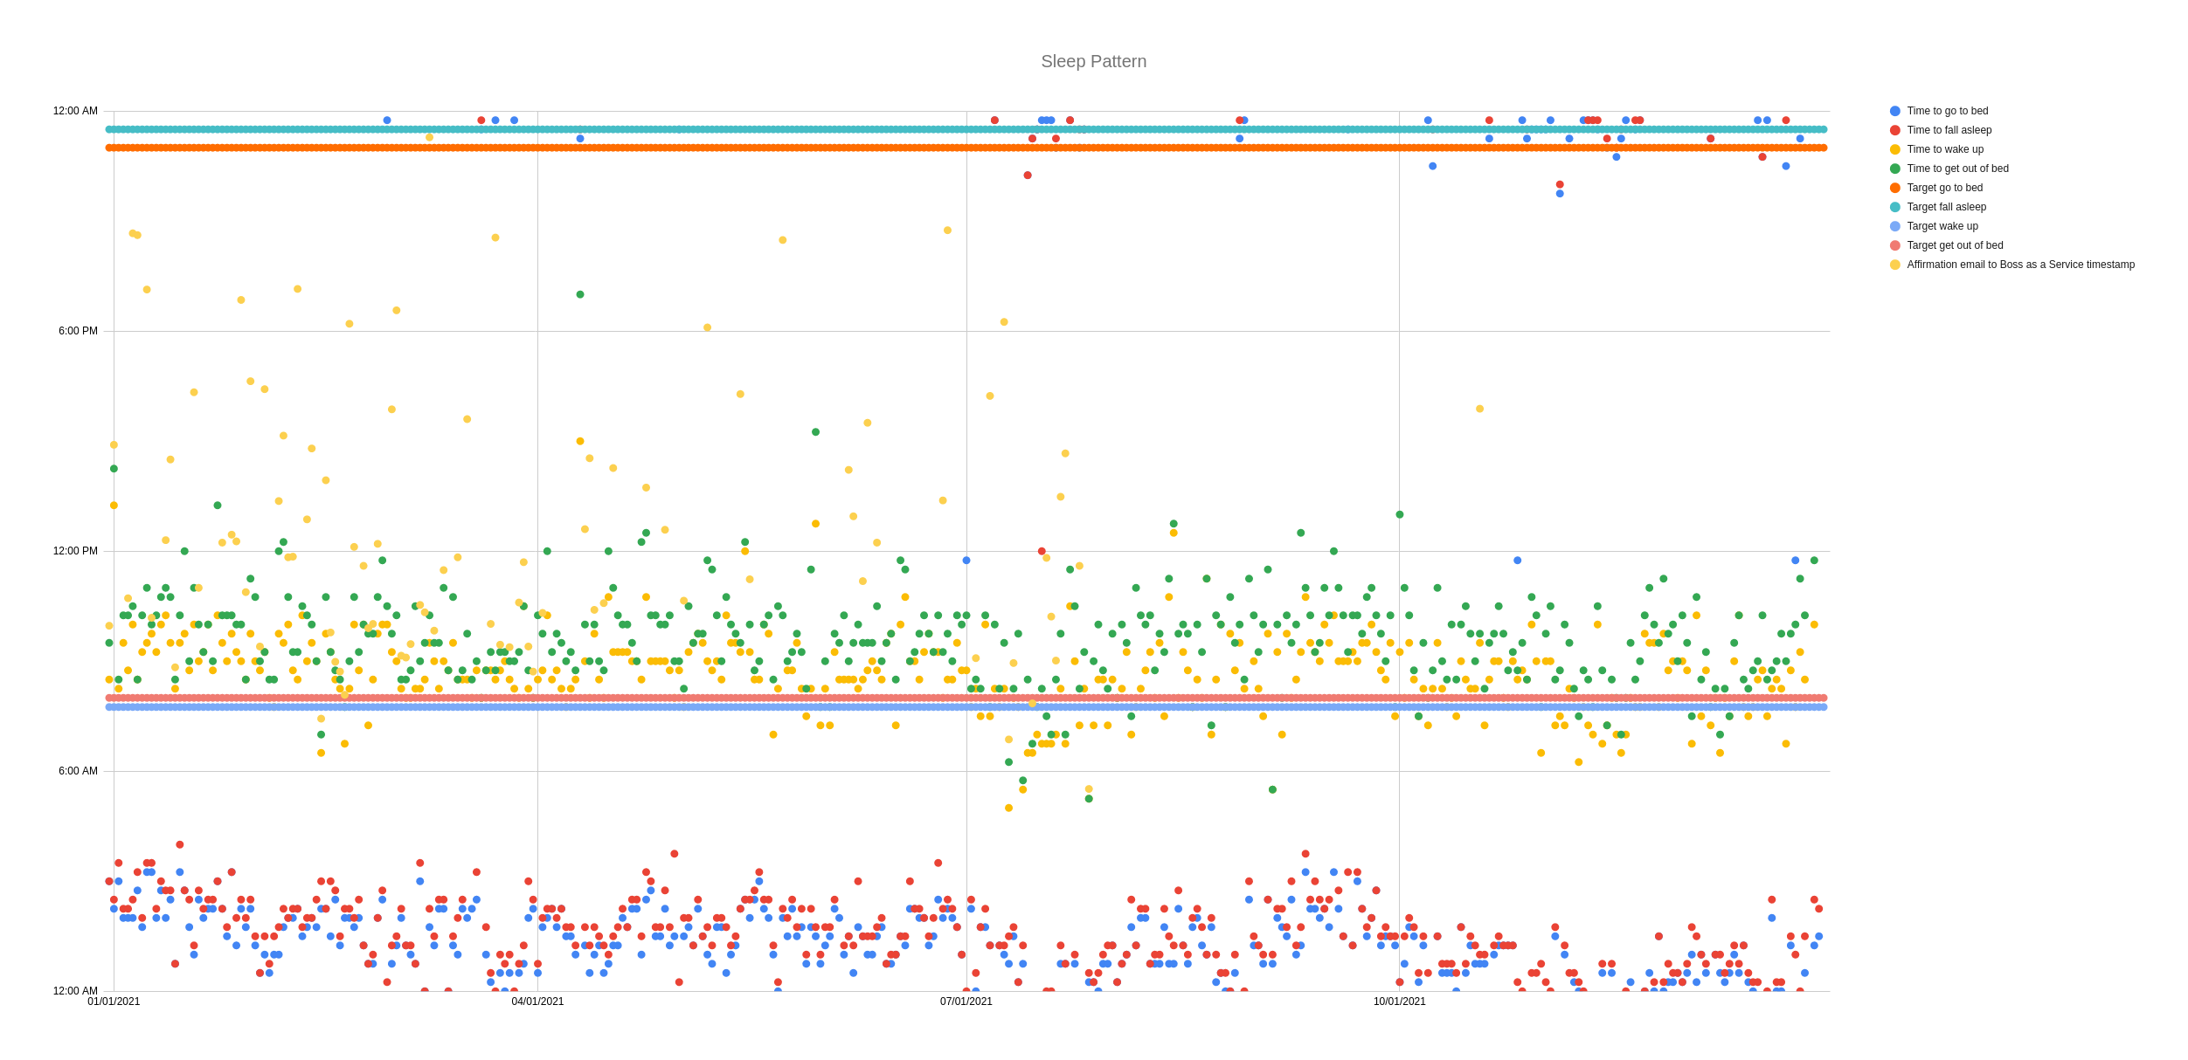
Task: Click the salmon 'Target get out of bed' legend dot
Action: [x=1895, y=245]
